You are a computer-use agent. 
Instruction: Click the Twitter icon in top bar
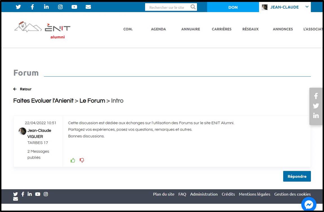[18, 7]
